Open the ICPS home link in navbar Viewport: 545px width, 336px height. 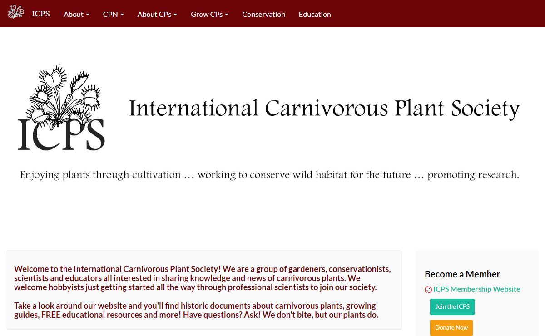tap(40, 14)
